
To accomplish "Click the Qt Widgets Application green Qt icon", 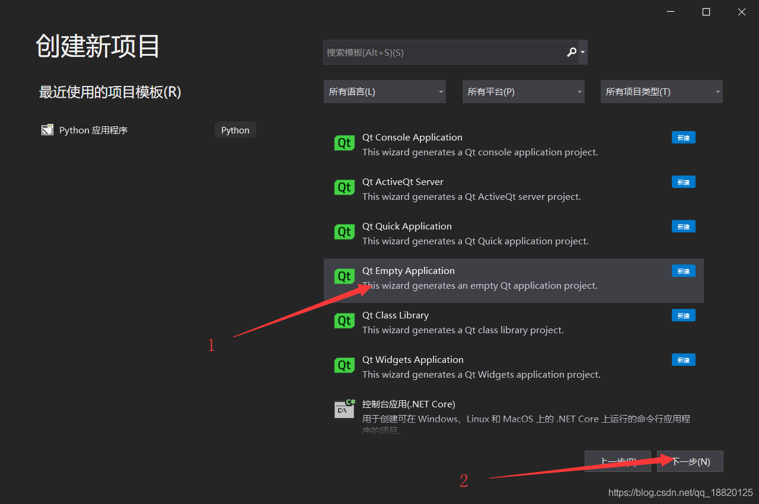I will tap(345, 365).
